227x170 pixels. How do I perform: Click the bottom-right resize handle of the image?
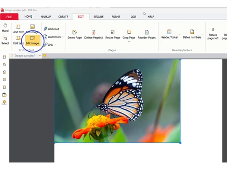[180, 143]
